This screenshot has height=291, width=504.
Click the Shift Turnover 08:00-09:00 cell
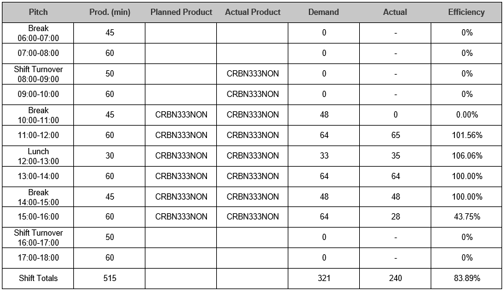point(38,74)
